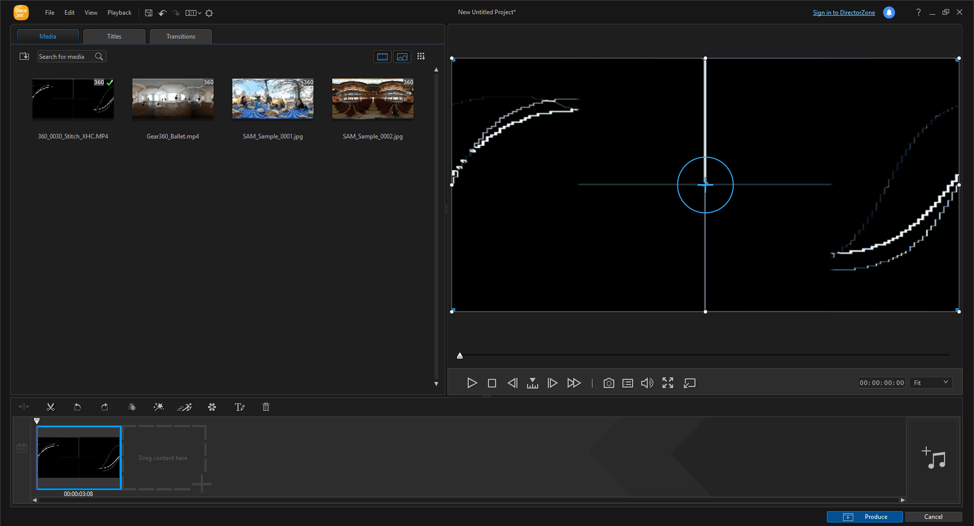Image resolution: width=974 pixels, height=526 pixels.
Task: Take a snapshot with the camera icon
Action: 609,383
